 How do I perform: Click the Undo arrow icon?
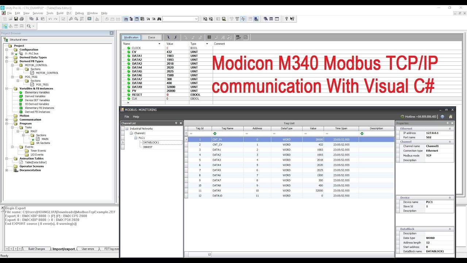(x=50, y=19)
